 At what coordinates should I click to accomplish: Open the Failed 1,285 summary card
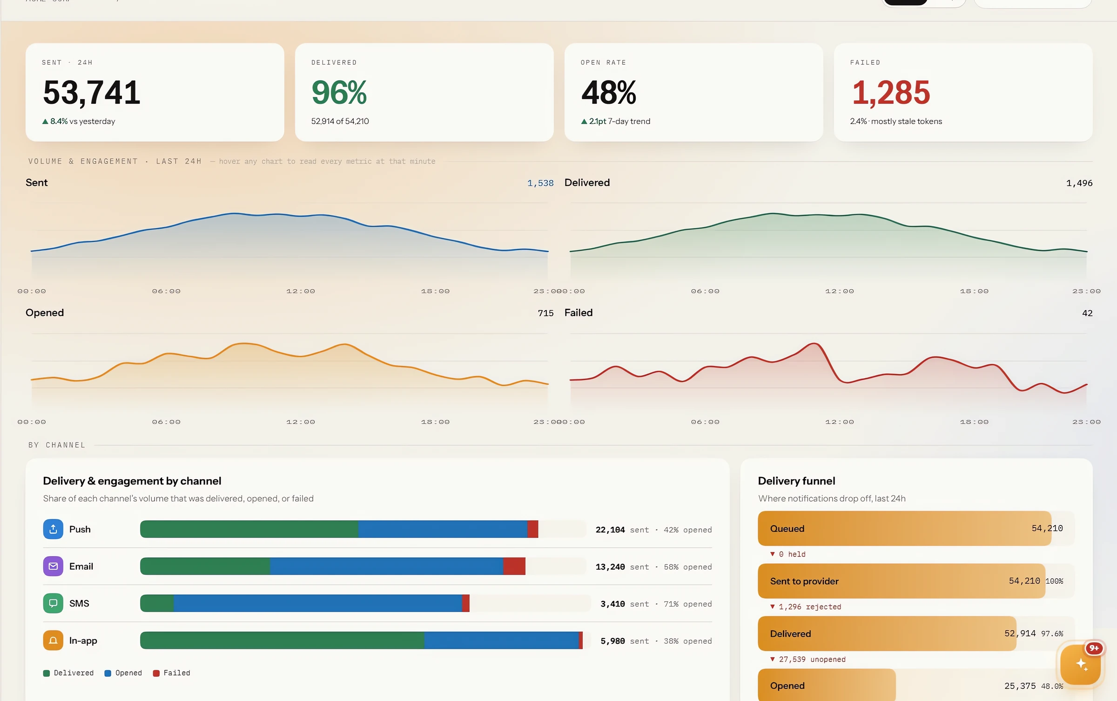click(963, 92)
